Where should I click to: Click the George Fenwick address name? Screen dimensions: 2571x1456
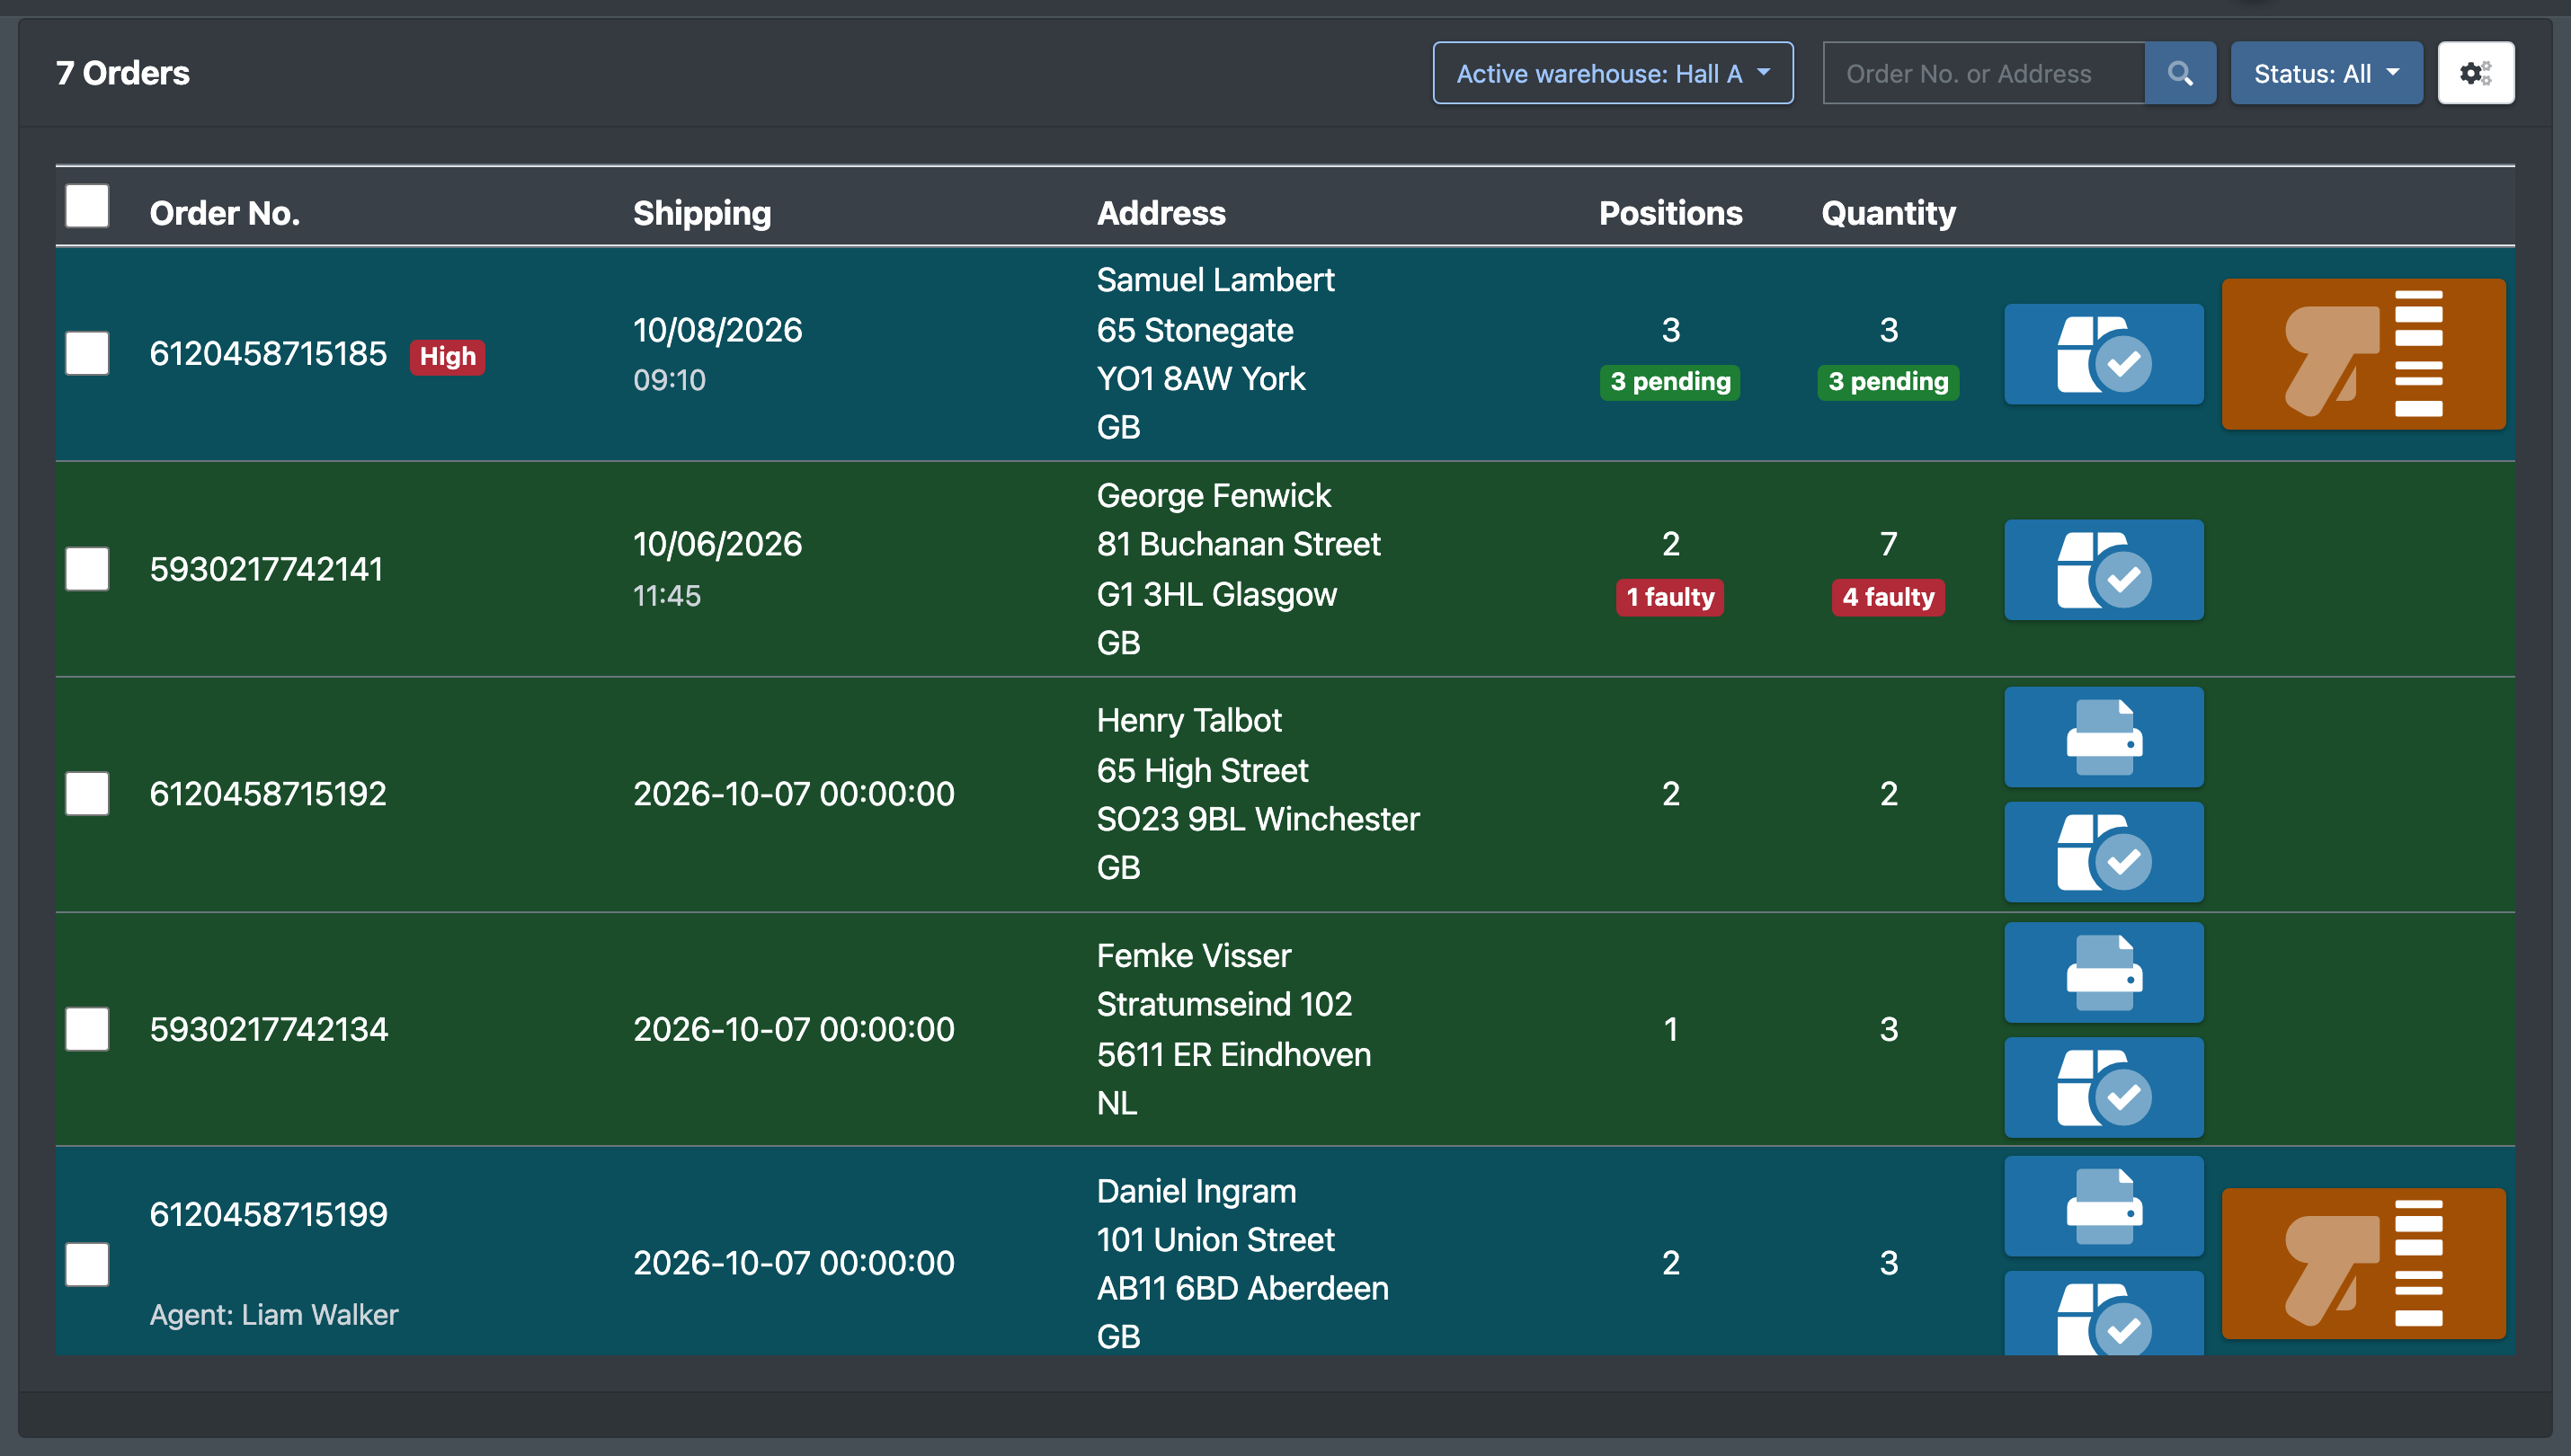click(x=1214, y=496)
